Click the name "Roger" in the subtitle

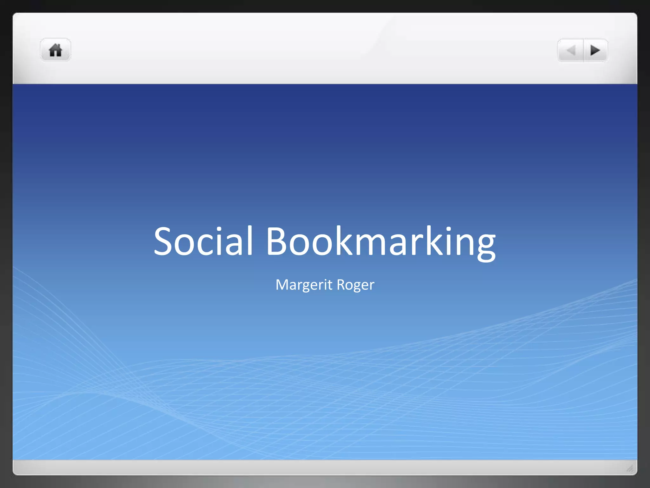[x=355, y=285]
